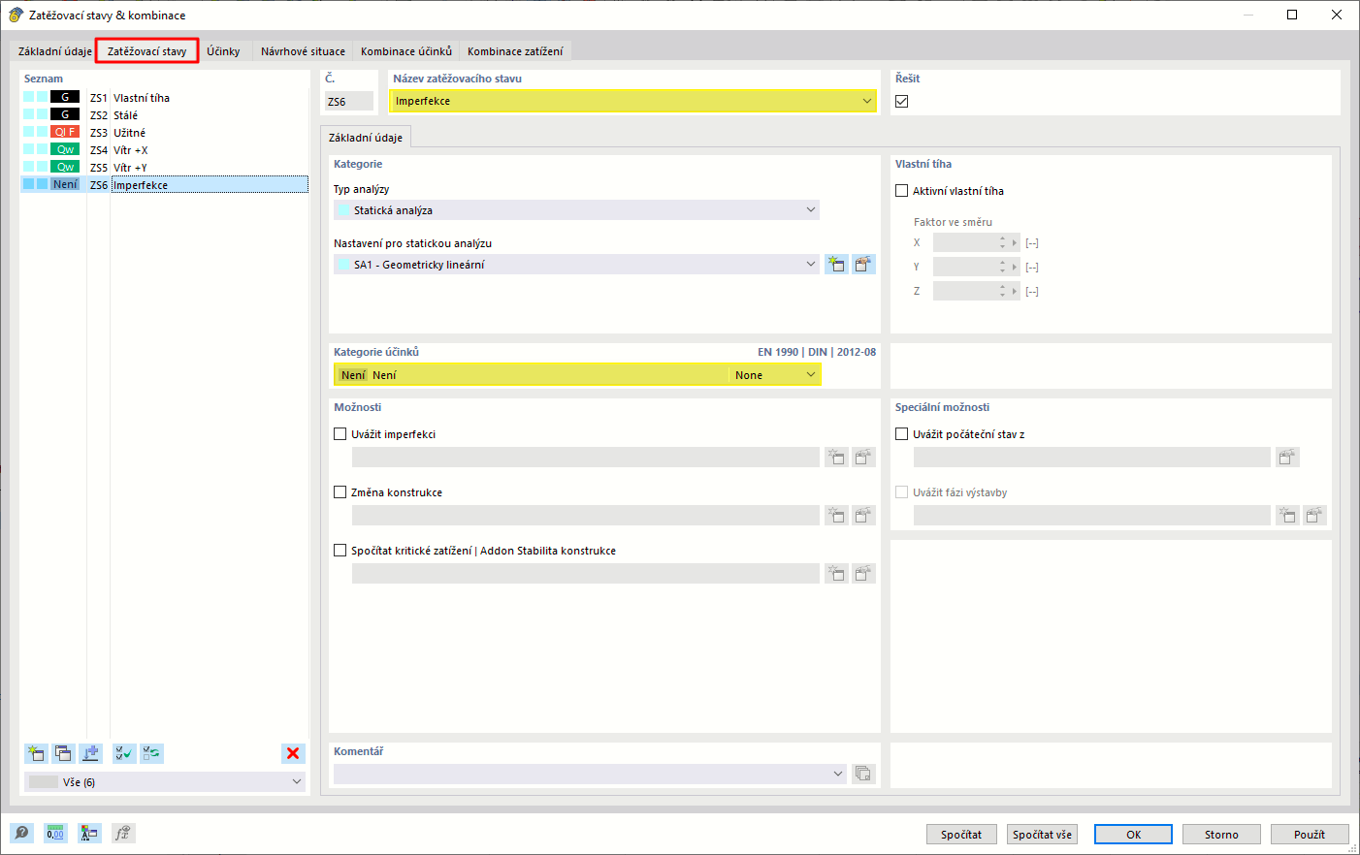Viewport: 1360px width, 855px height.
Task: Click black G badge of ZS1
Action: (x=65, y=97)
